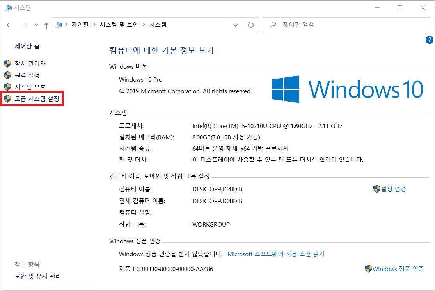Maximize the 시스템 window
Viewport: 435px width, 291px height.
[x=400, y=8]
